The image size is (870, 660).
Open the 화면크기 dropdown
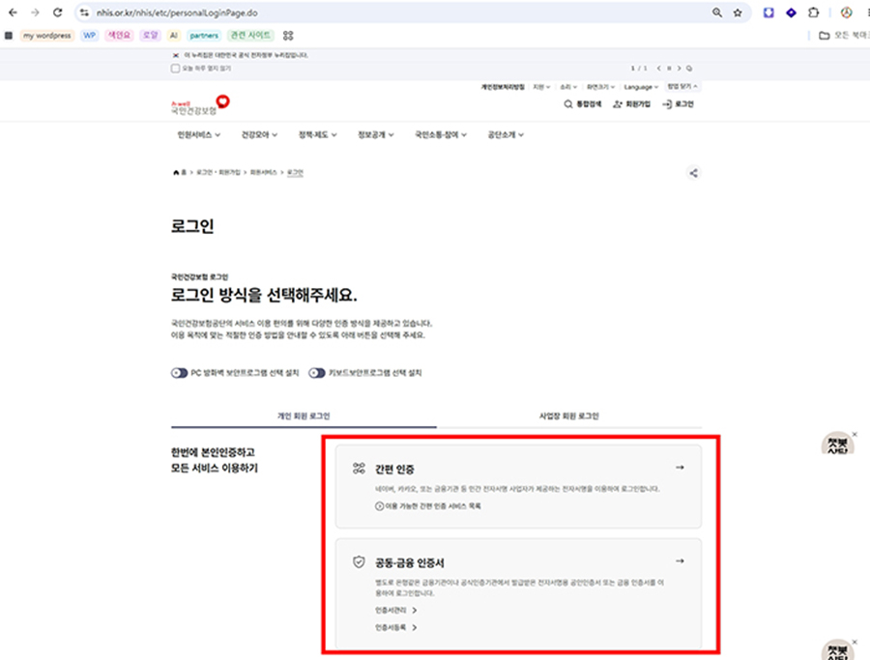tap(600, 87)
